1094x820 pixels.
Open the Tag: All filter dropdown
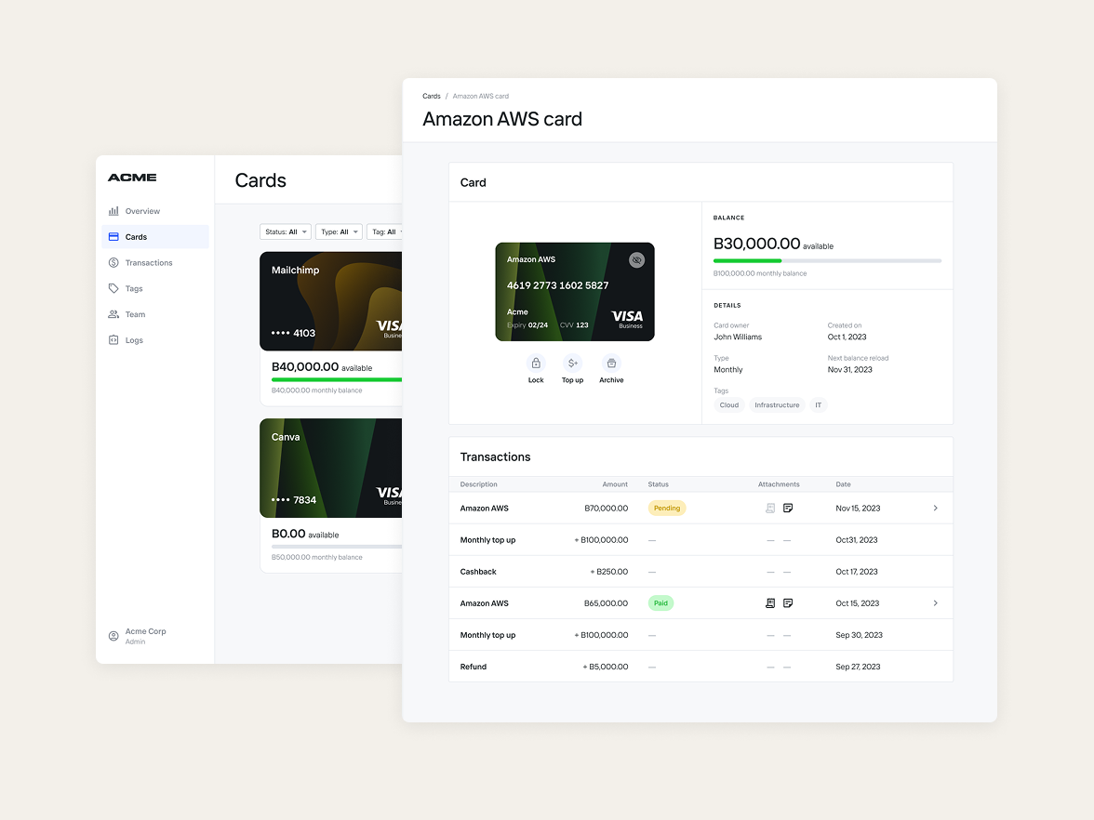384,232
